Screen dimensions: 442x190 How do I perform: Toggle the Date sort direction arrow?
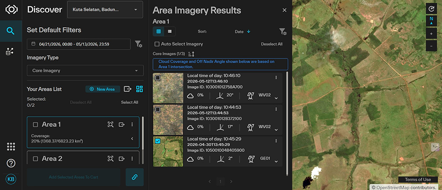coord(249,31)
